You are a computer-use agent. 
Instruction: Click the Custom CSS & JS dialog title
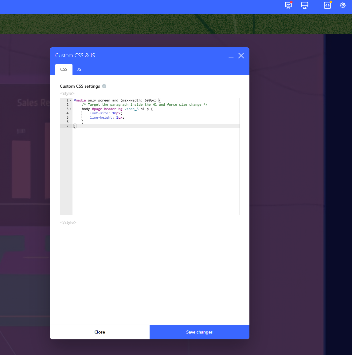click(x=75, y=55)
